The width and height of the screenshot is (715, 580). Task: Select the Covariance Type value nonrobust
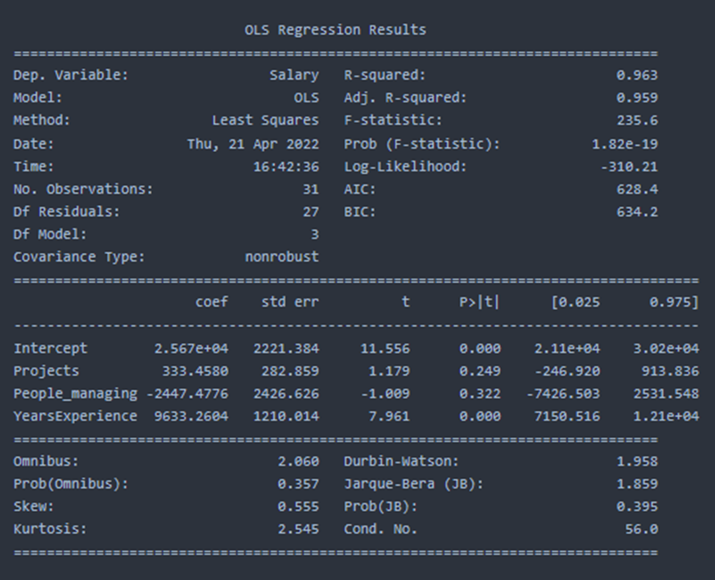click(x=281, y=256)
